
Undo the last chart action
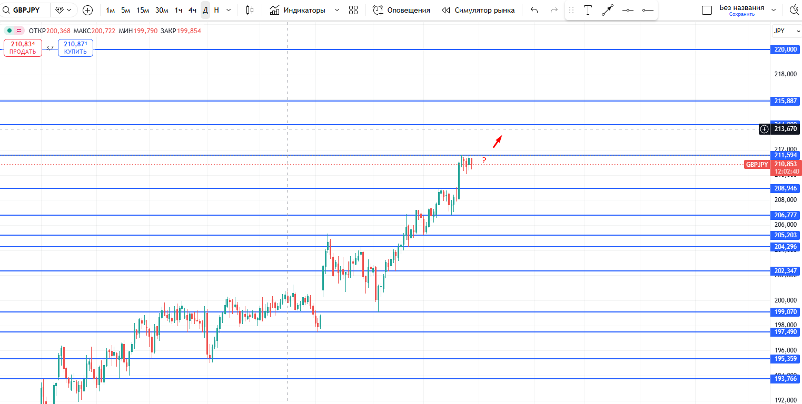(x=534, y=10)
